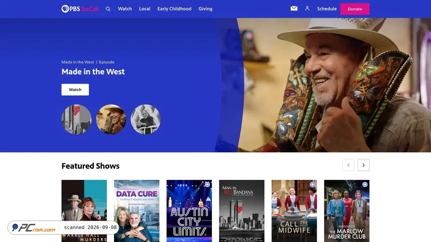Open the Local menu item

pyautogui.click(x=145, y=9)
